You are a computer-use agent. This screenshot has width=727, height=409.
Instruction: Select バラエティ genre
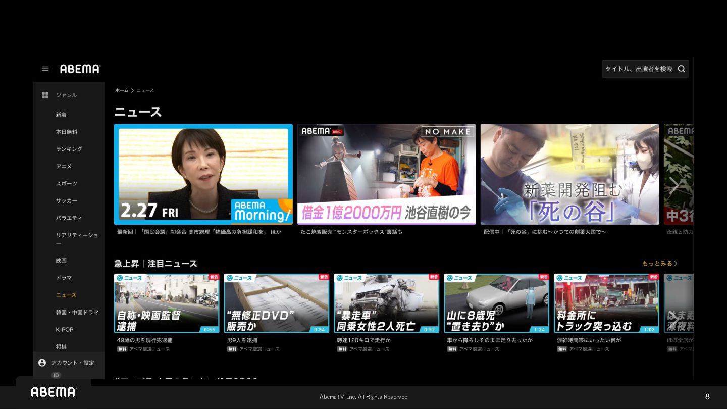coord(69,218)
